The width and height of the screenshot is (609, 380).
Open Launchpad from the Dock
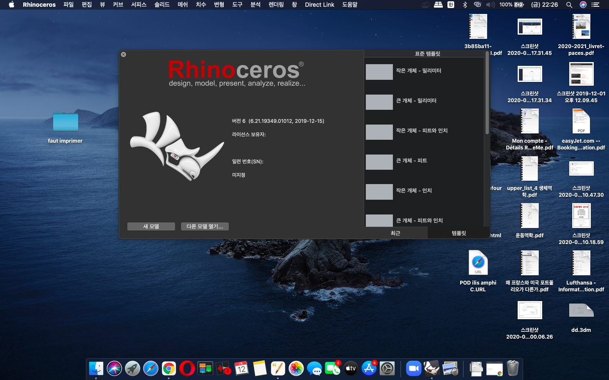(x=132, y=369)
